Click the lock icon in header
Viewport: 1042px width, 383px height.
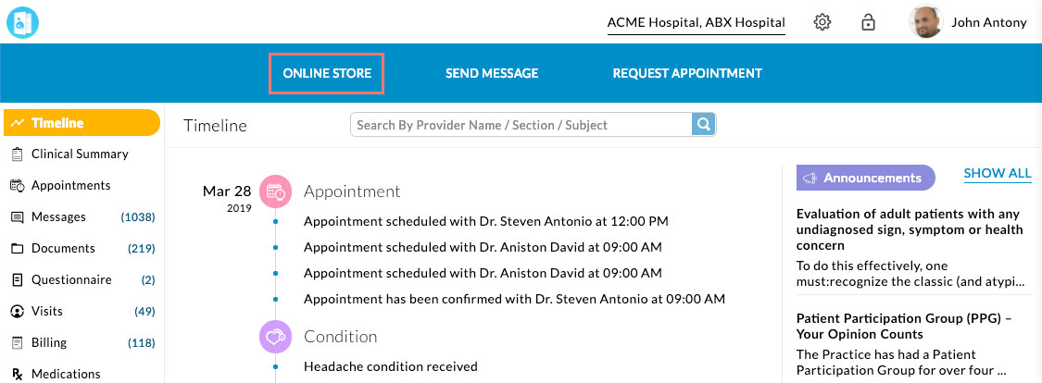pos(869,22)
